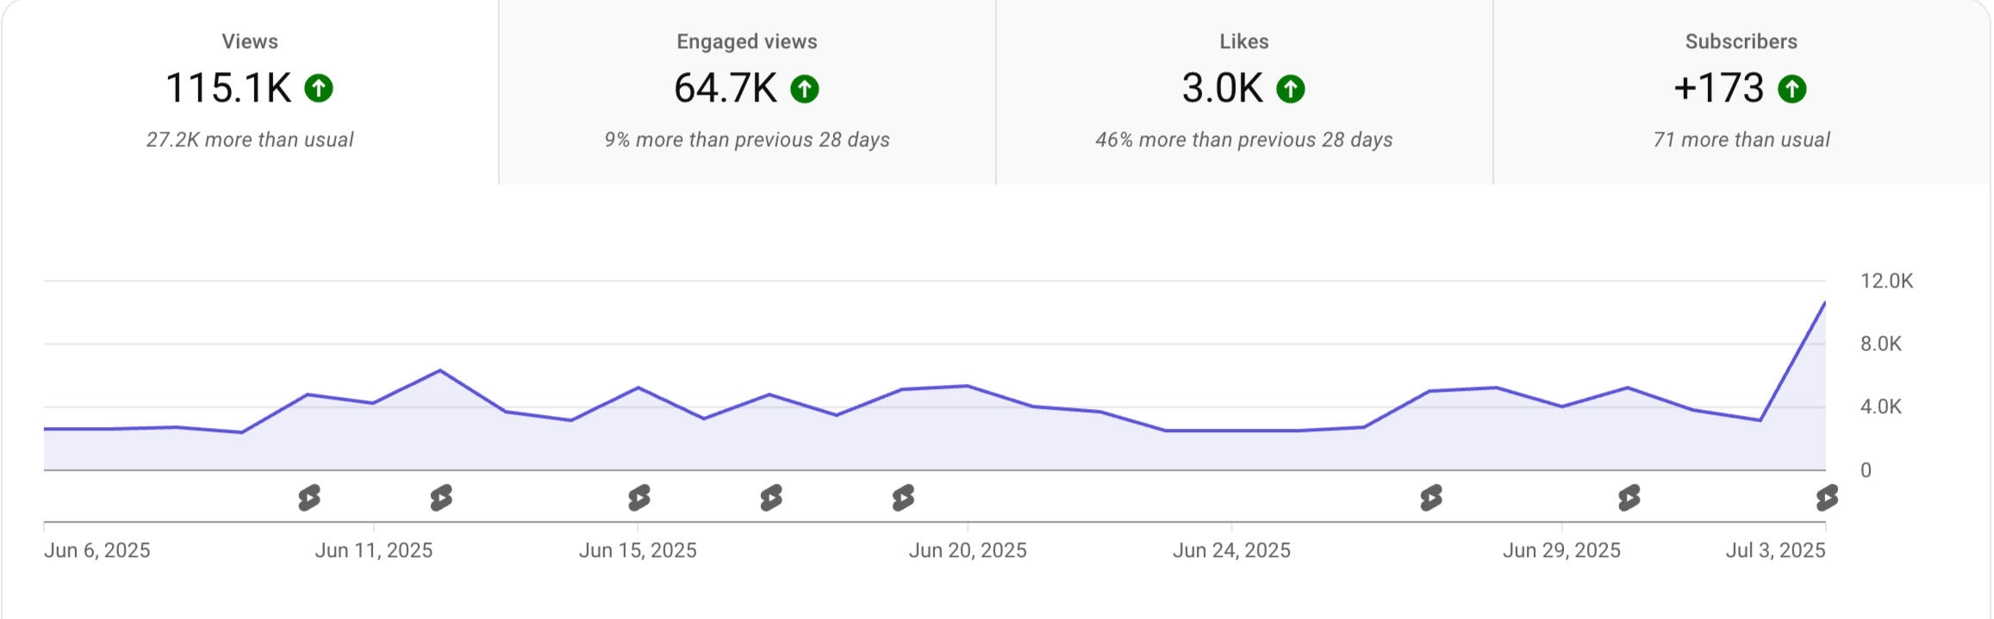
Task: Open the fourth Shorts marker from the left
Action: coord(771,498)
